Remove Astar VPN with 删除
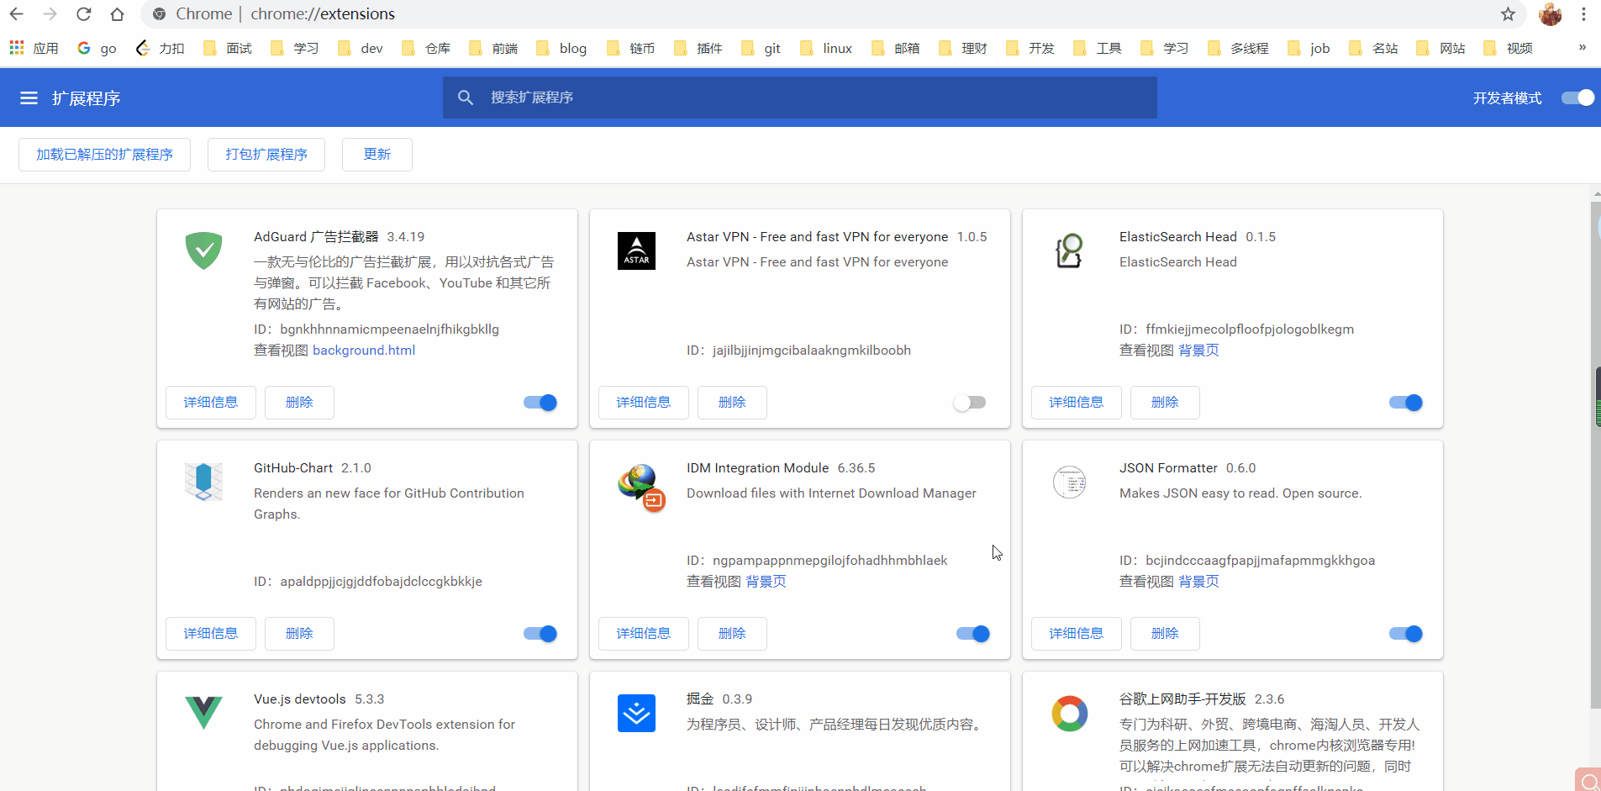The image size is (1601, 791). point(732,403)
